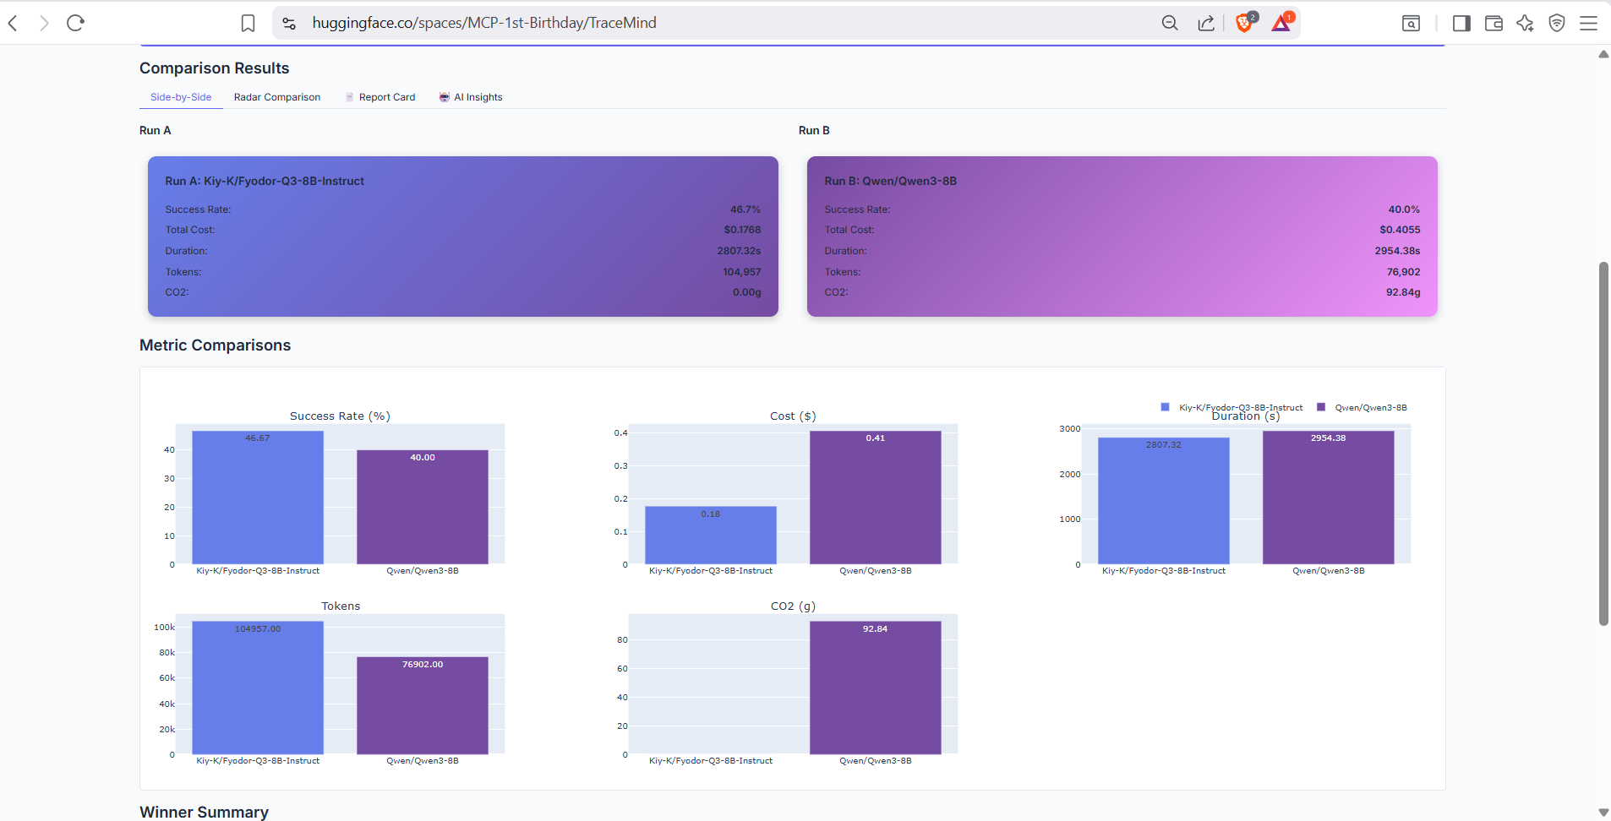Switch to Side-by-Side tab
The height and width of the screenshot is (821, 1611).
pos(181,97)
